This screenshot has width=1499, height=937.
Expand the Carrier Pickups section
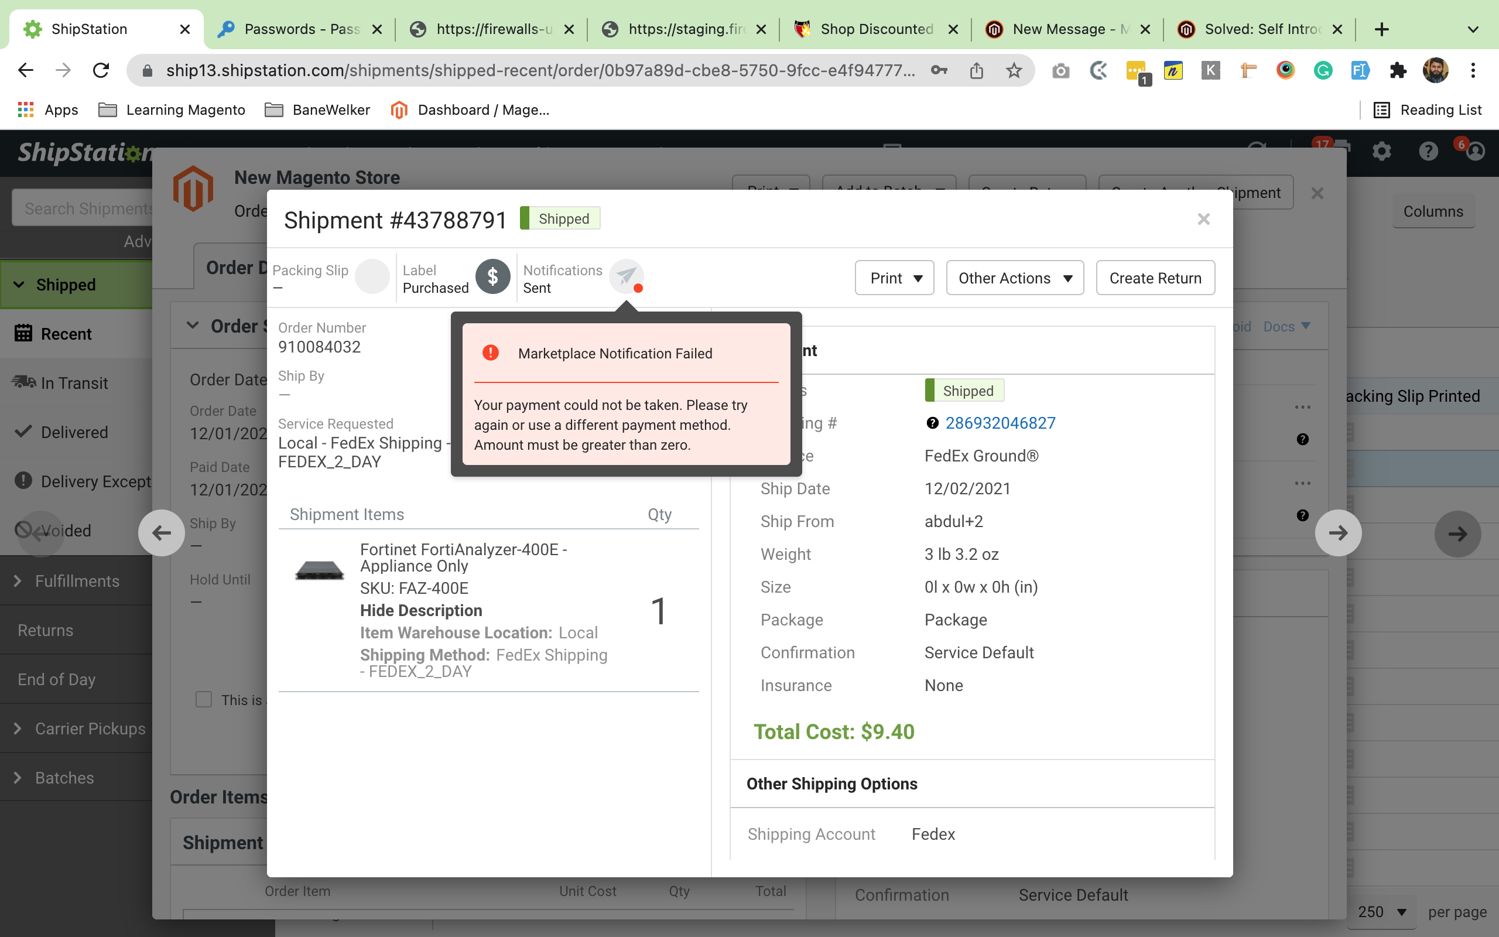pyautogui.click(x=17, y=728)
